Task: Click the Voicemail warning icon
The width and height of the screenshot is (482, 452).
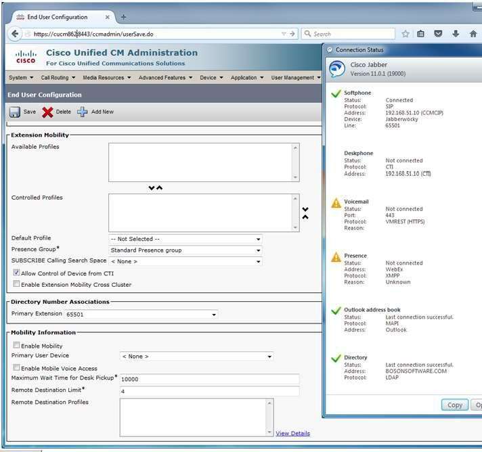Action: pyautogui.click(x=336, y=203)
